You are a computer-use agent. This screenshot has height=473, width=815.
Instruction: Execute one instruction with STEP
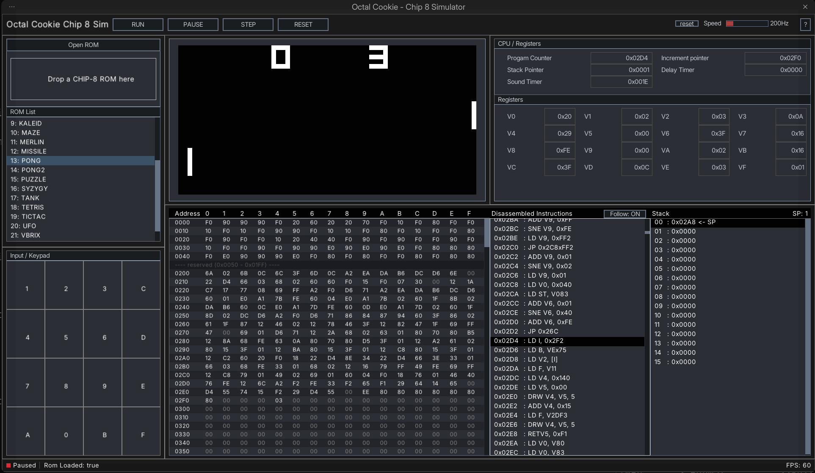tap(248, 25)
